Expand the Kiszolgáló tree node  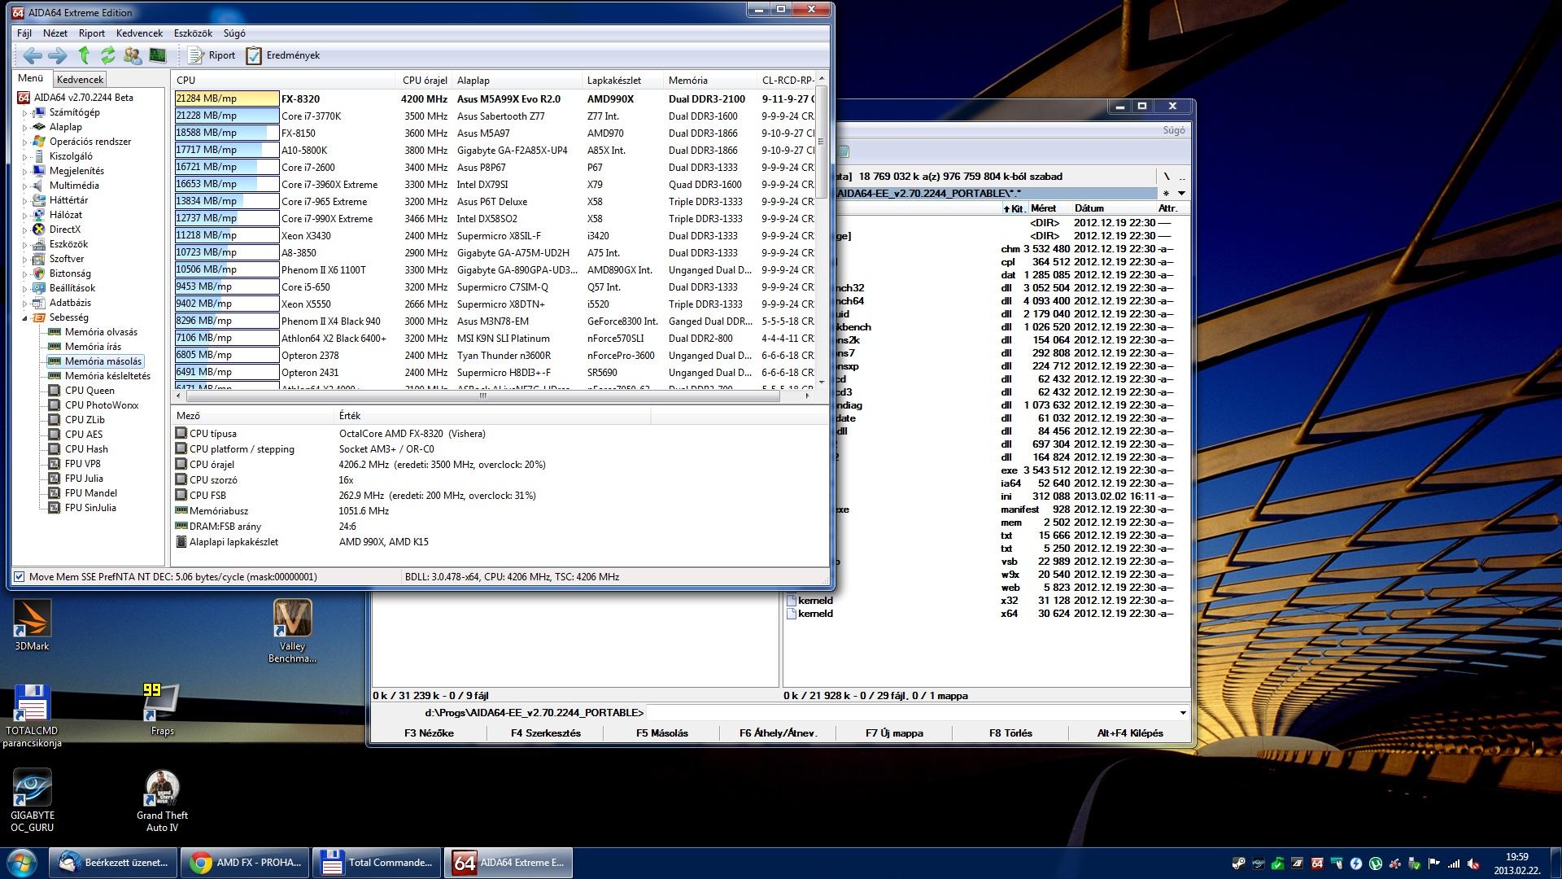(x=24, y=157)
